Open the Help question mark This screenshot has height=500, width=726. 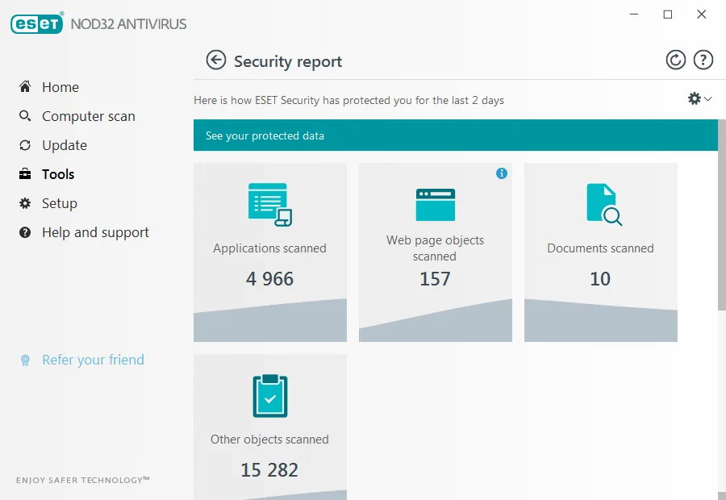coord(703,59)
